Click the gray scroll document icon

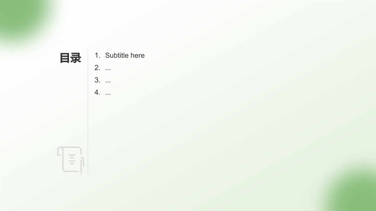pos(70,160)
